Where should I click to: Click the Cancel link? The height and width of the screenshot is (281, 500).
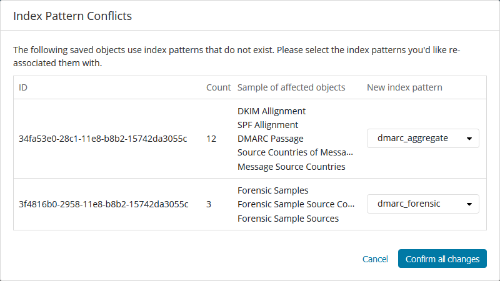coord(375,259)
